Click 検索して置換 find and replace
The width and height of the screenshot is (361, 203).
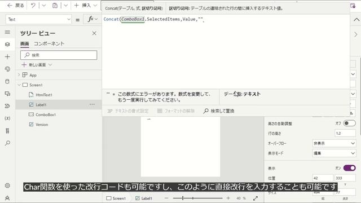(x=219, y=111)
